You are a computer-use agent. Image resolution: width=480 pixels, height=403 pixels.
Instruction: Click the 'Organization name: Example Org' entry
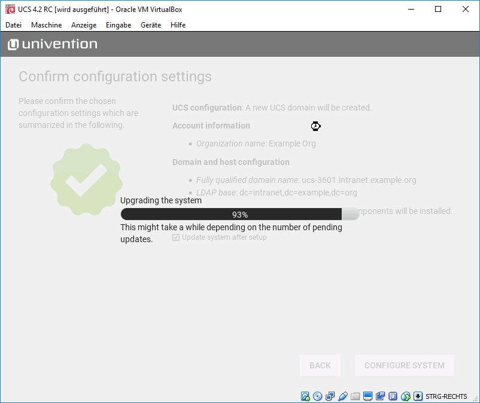coord(256,144)
